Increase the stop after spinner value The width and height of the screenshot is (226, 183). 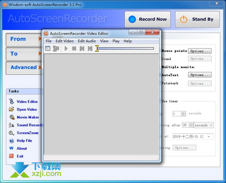191,124
